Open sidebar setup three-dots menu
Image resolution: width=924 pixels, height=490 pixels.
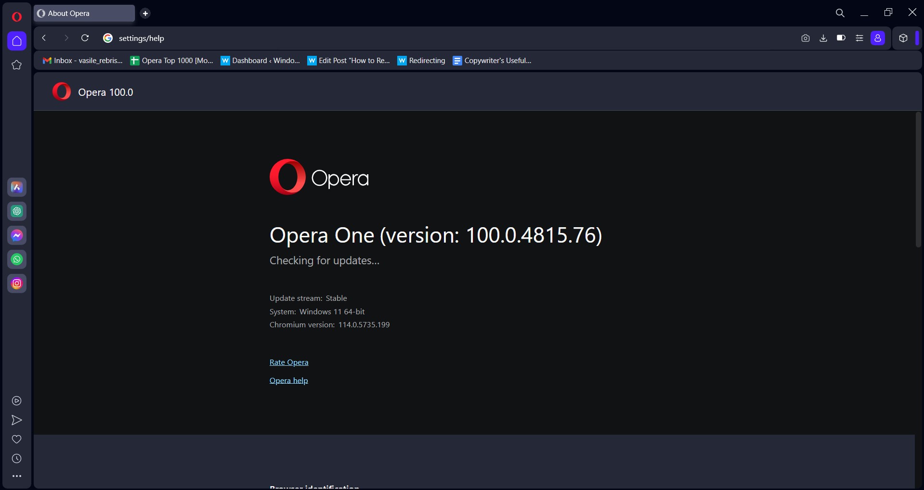pyautogui.click(x=17, y=476)
